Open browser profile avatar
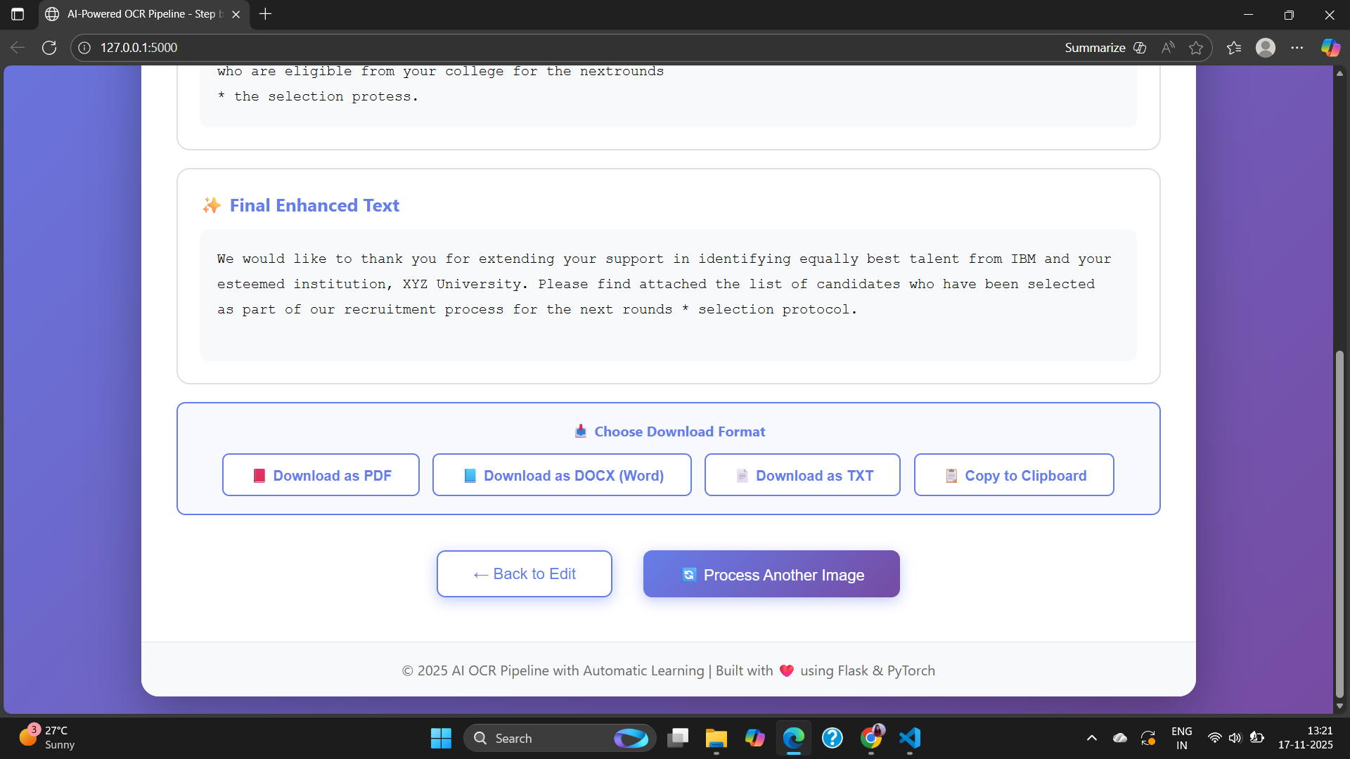Screen dimensions: 1350x759 1266,48
